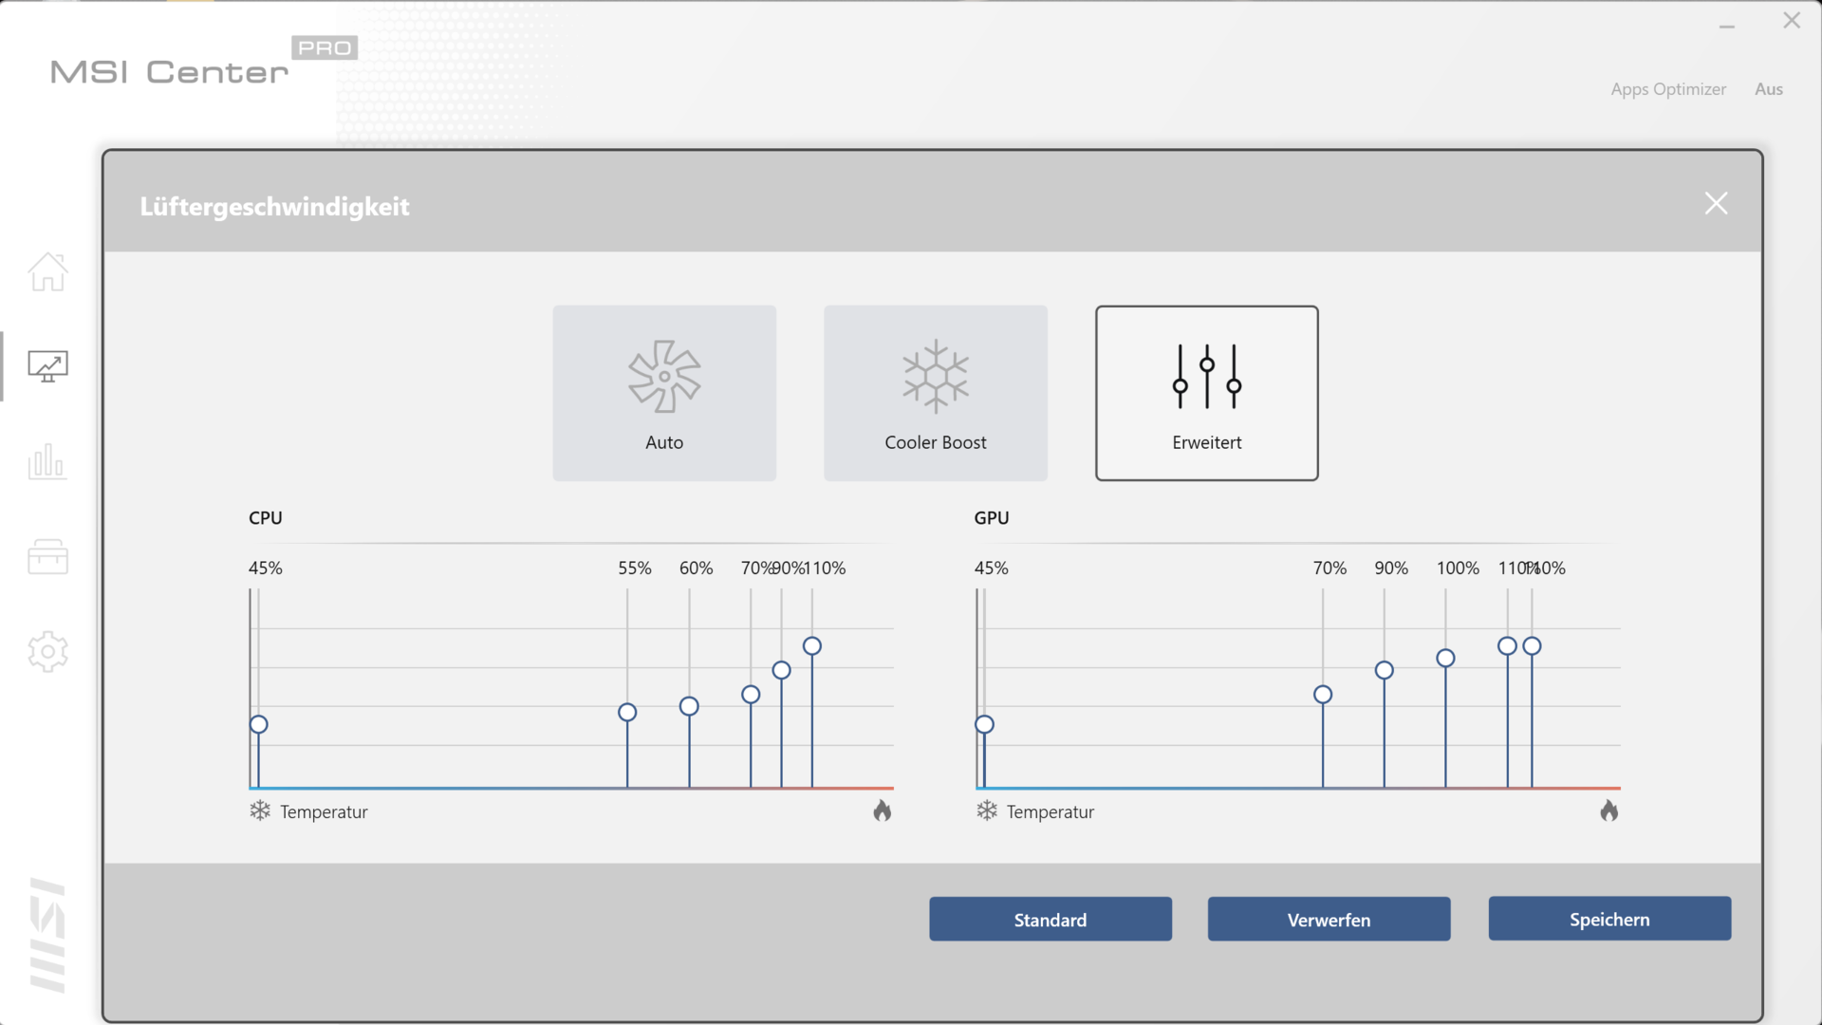Toggle the Apps Optimizer Aus switch

[x=1768, y=89]
